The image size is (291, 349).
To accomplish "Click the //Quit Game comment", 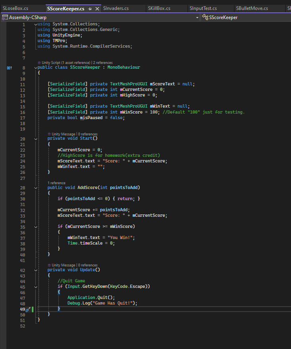I will 71,281.
